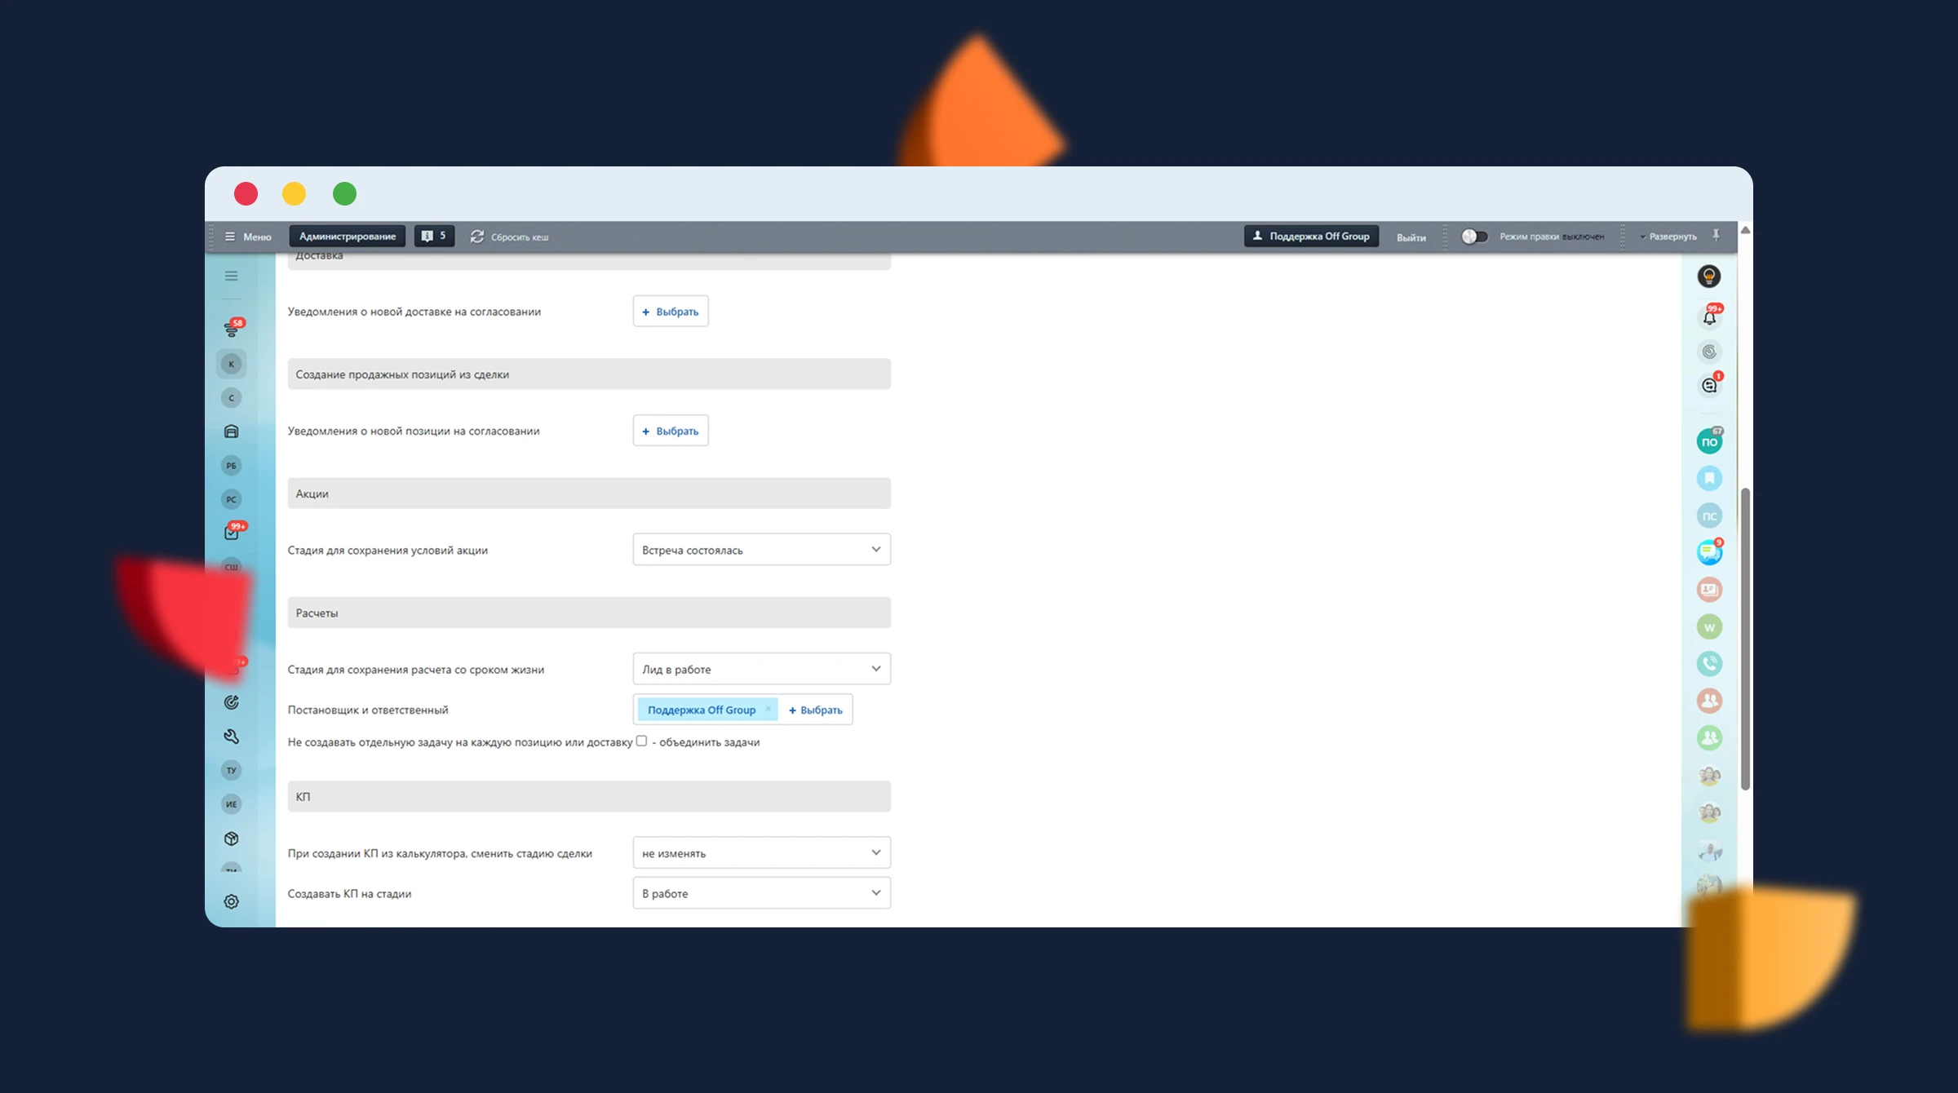Image resolution: width=1958 pixels, height=1093 pixels.
Task: Click the warehouse icon in left sidebar
Action: (x=232, y=431)
